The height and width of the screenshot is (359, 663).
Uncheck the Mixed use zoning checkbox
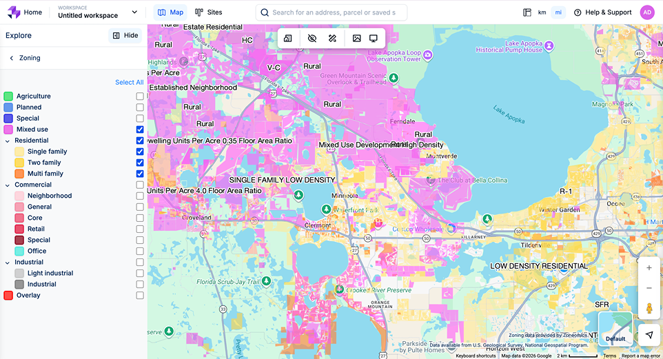click(x=140, y=130)
